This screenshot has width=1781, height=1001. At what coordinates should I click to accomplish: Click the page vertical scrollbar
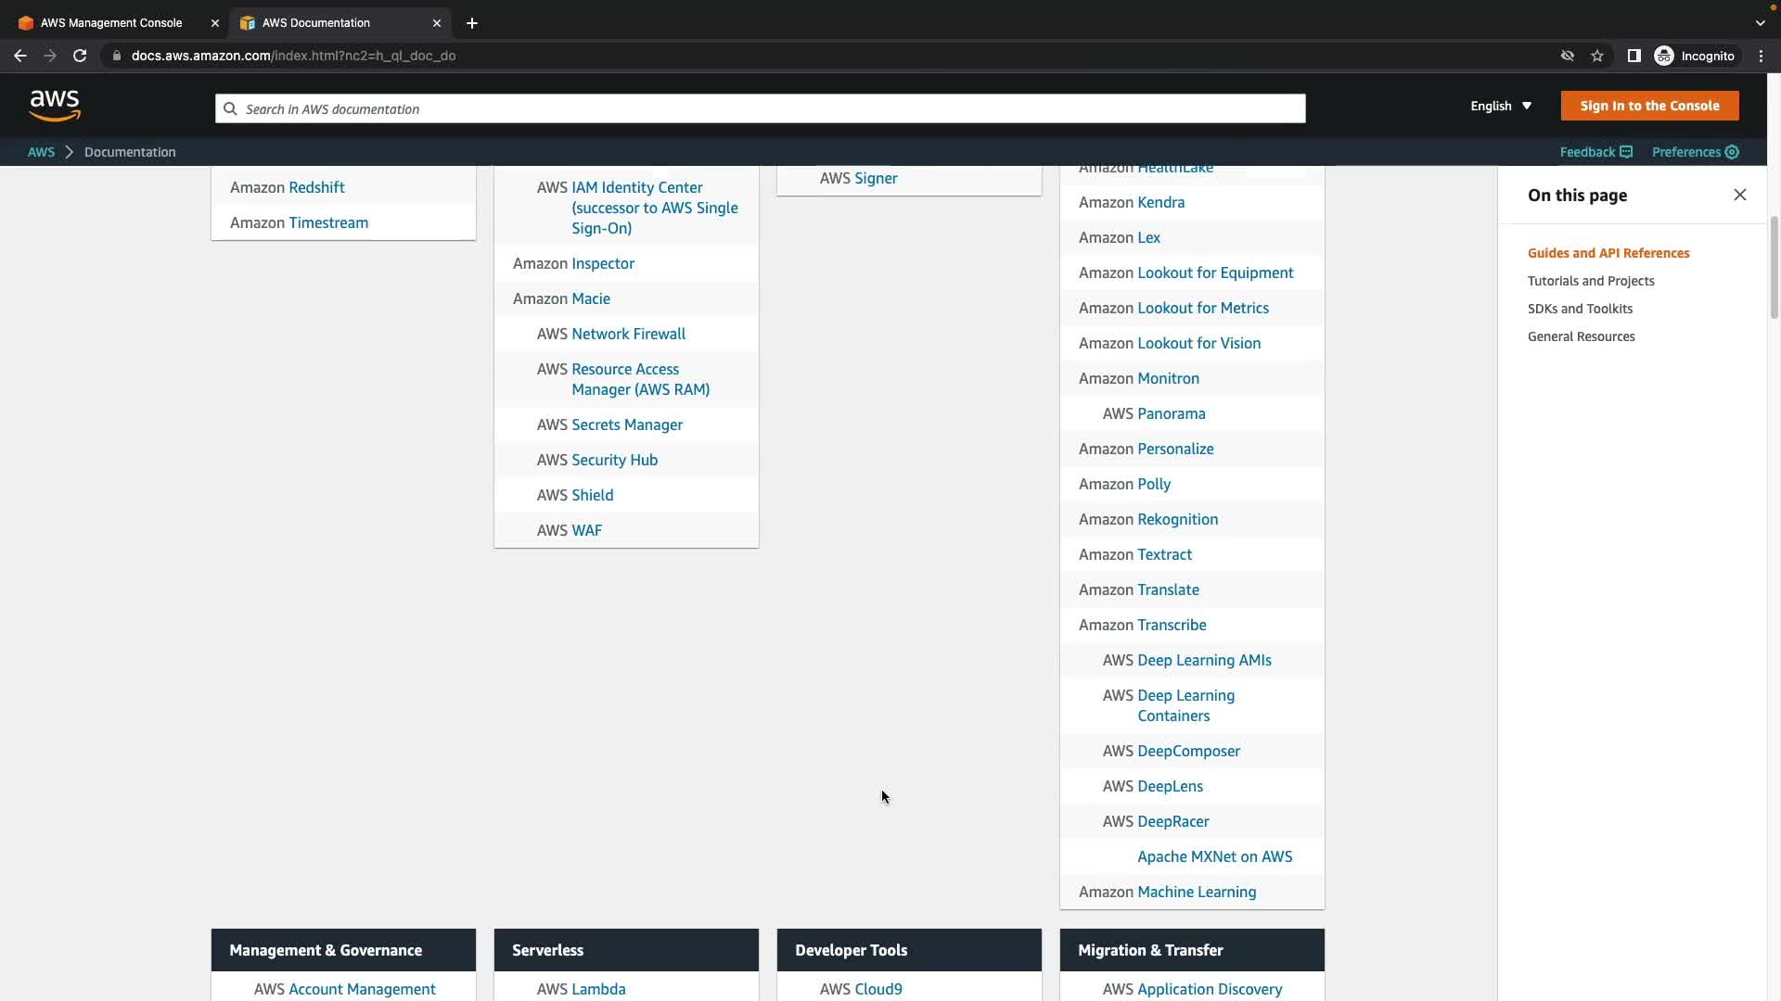[1774, 269]
